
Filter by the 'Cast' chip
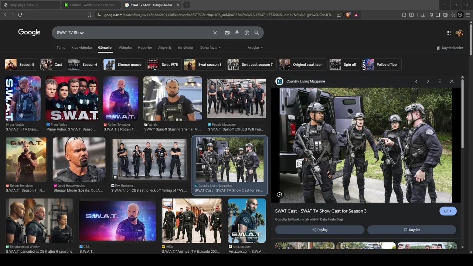pos(52,65)
